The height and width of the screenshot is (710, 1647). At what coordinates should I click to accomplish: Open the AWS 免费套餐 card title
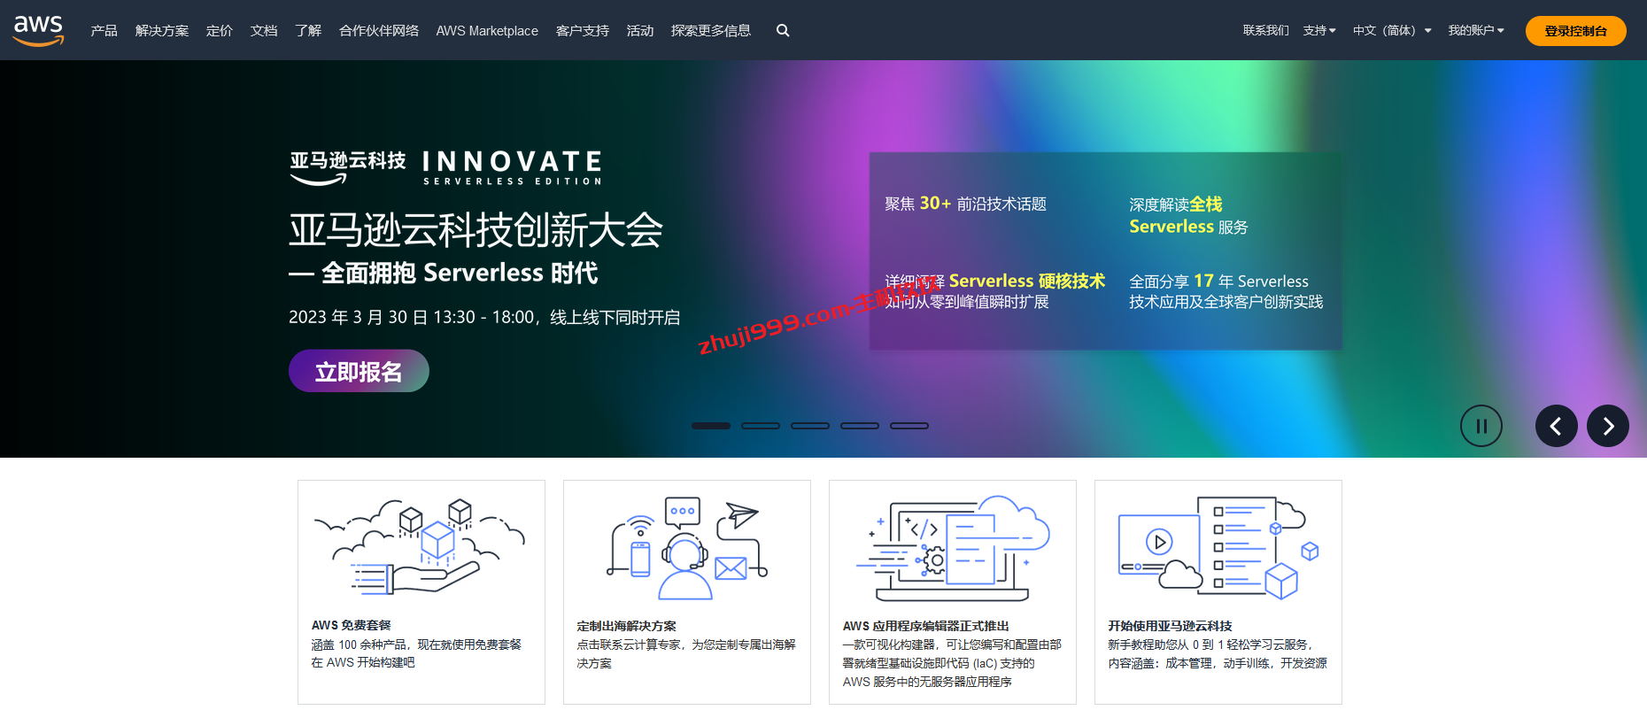[351, 625]
